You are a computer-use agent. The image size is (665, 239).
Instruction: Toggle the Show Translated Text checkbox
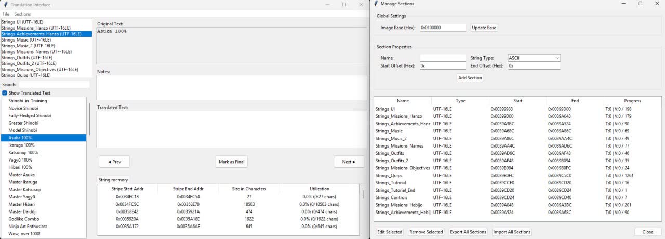point(5,93)
